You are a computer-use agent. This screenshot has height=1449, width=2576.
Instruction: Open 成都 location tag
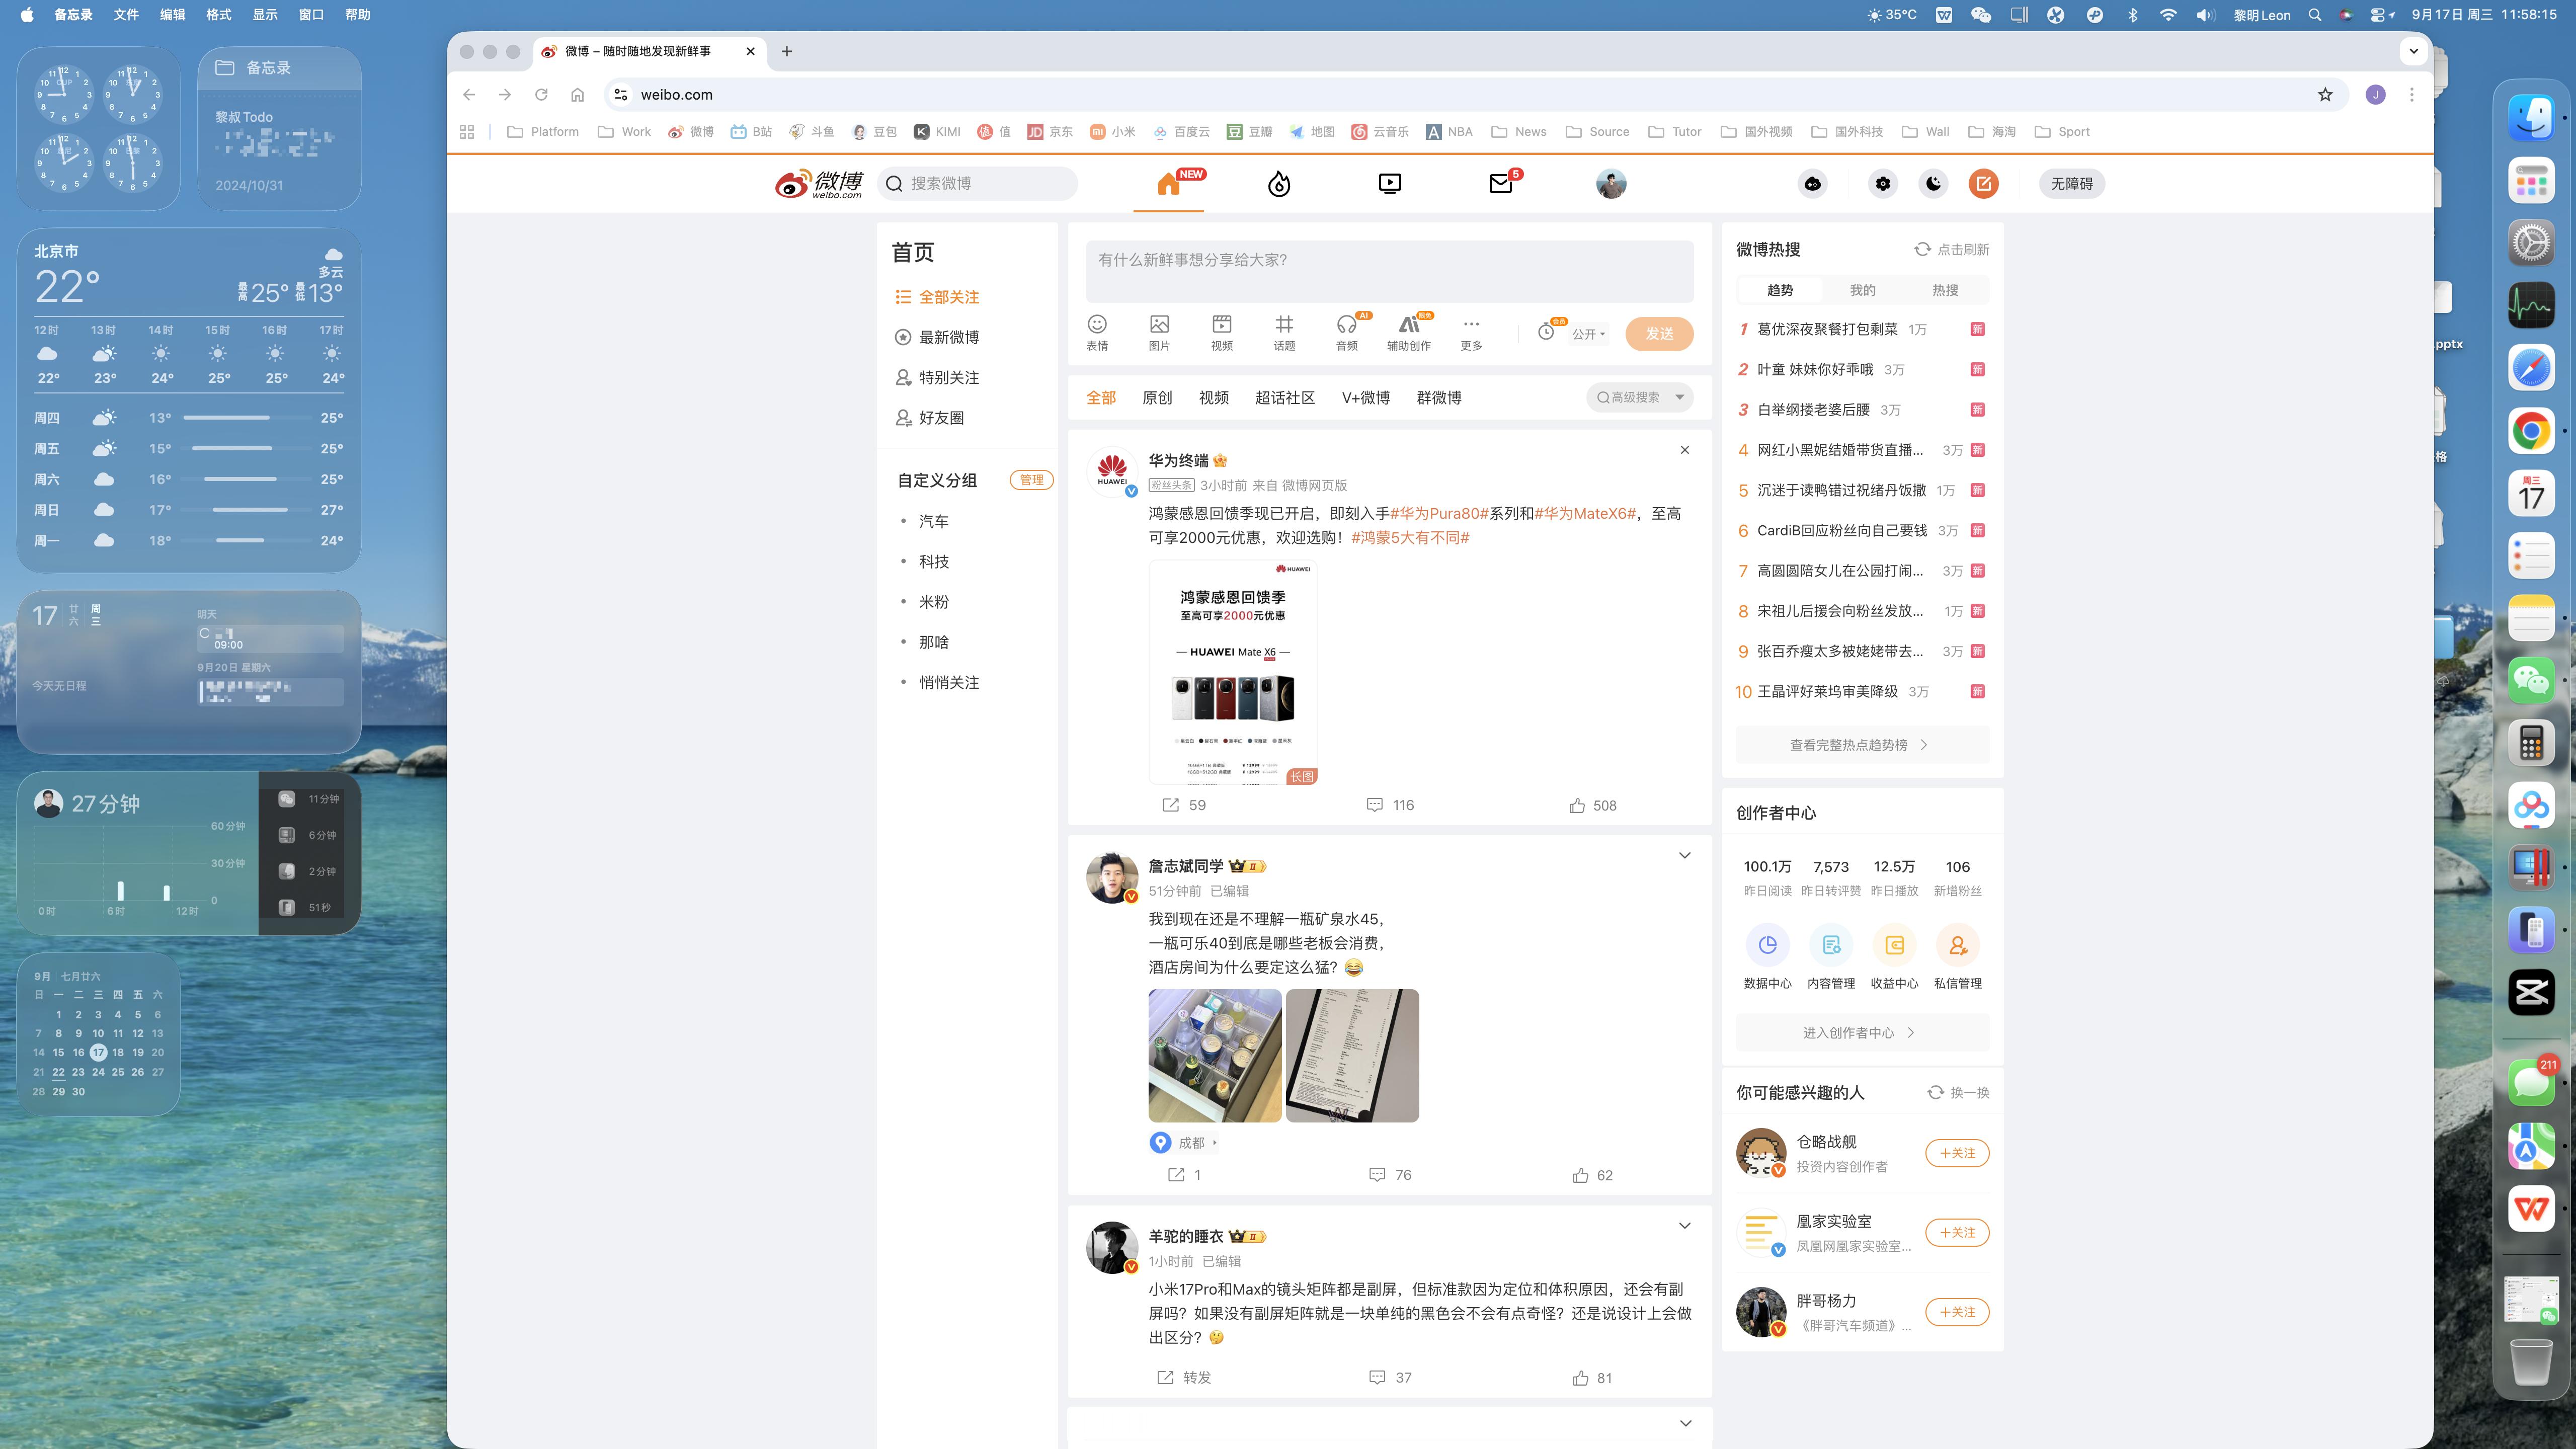[1184, 1142]
